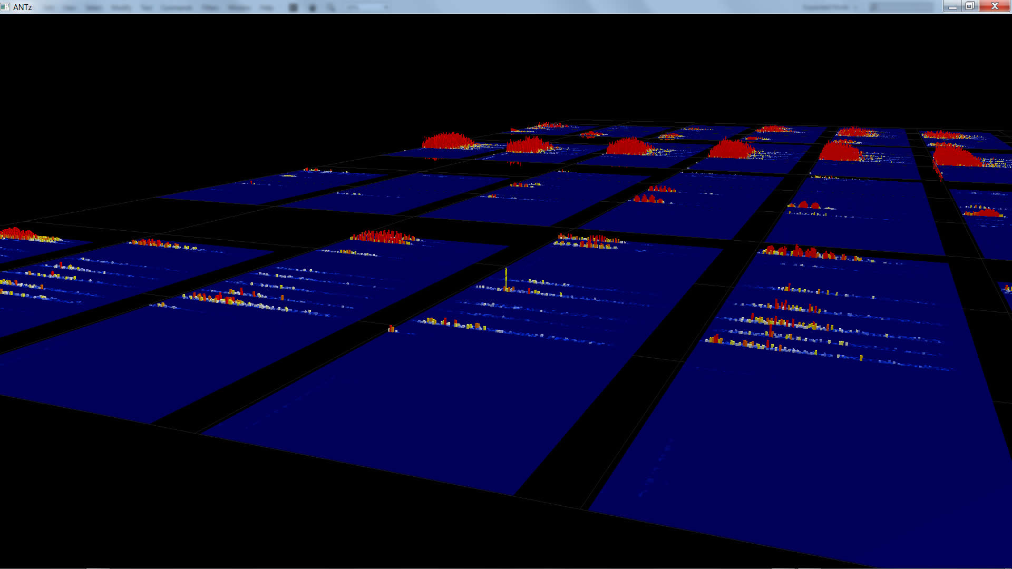Click the ANTz application icon in title bar
This screenshot has height=569, width=1012.
(x=5, y=7)
